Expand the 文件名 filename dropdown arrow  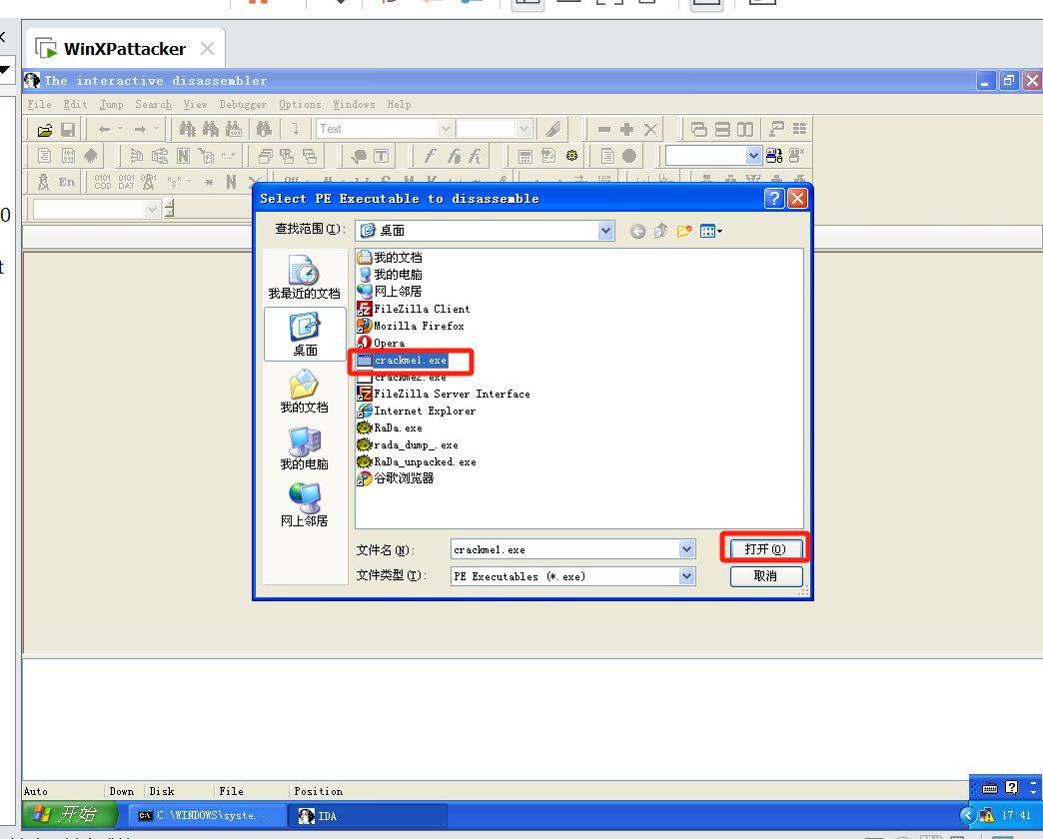pyautogui.click(x=686, y=549)
